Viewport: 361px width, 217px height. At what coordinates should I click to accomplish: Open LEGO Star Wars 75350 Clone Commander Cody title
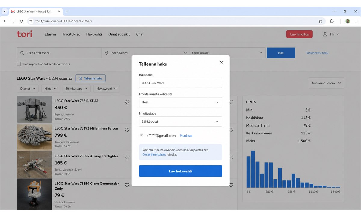(x=87, y=186)
